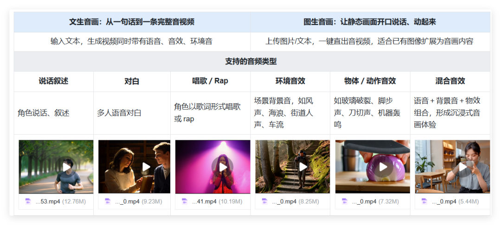This screenshot has width=501, height=225.
Task: Open the mp4 file sized 7.32M
Action: [364, 201]
